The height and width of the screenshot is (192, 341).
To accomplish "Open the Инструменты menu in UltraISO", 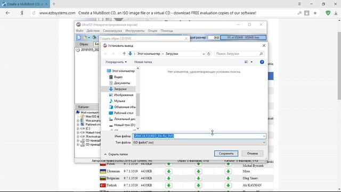I will tap(135, 31).
